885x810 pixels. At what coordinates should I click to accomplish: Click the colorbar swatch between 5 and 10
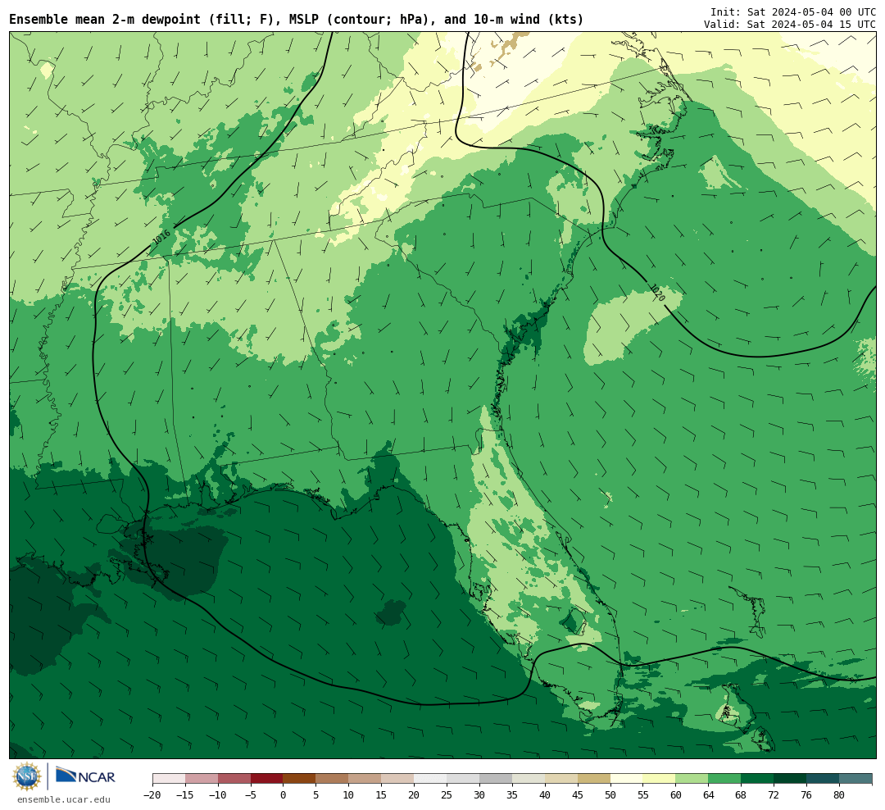(333, 779)
